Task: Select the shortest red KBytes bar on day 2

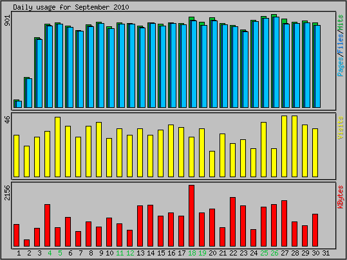Action: (27, 243)
